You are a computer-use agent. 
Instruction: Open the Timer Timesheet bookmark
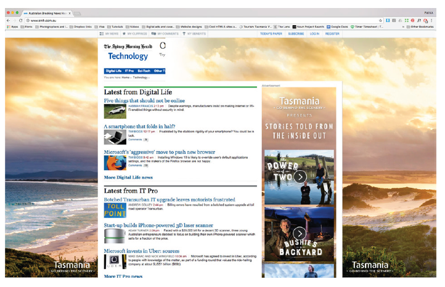pyautogui.click(x=367, y=26)
